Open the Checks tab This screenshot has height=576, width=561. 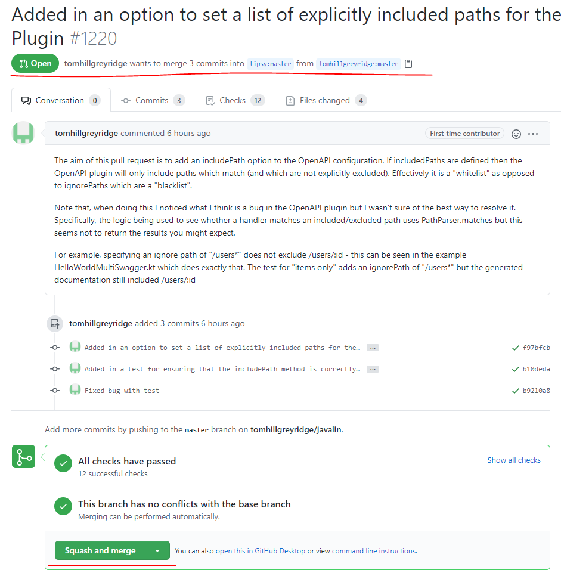234,100
